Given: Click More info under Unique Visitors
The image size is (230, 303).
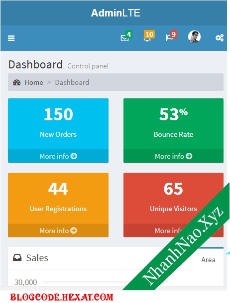Looking at the screenshot, I should click(x=168, y=231).
